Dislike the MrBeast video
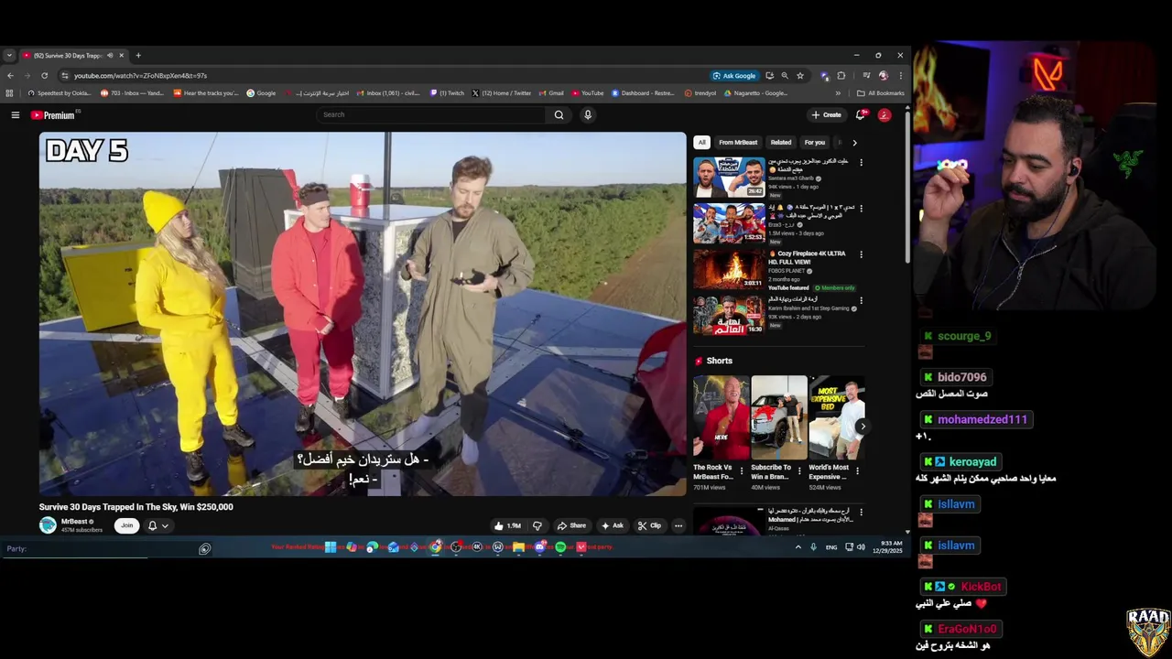Image resolution: width=1172 pixels, height=659 pixels. click(x=537, y=525)
